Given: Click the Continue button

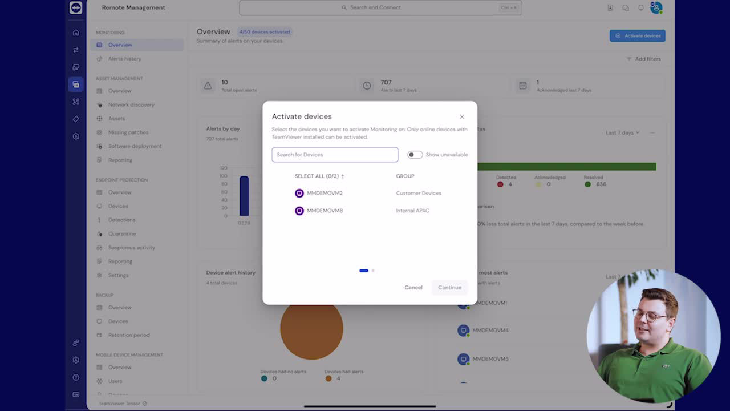Looking at the screenshot, I should point(449,287).
